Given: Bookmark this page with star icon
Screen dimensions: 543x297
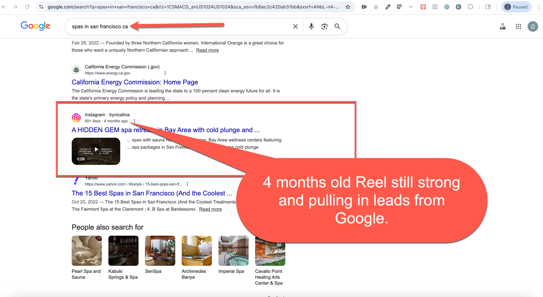Looking at the screenshot, I should pos(348,7).
